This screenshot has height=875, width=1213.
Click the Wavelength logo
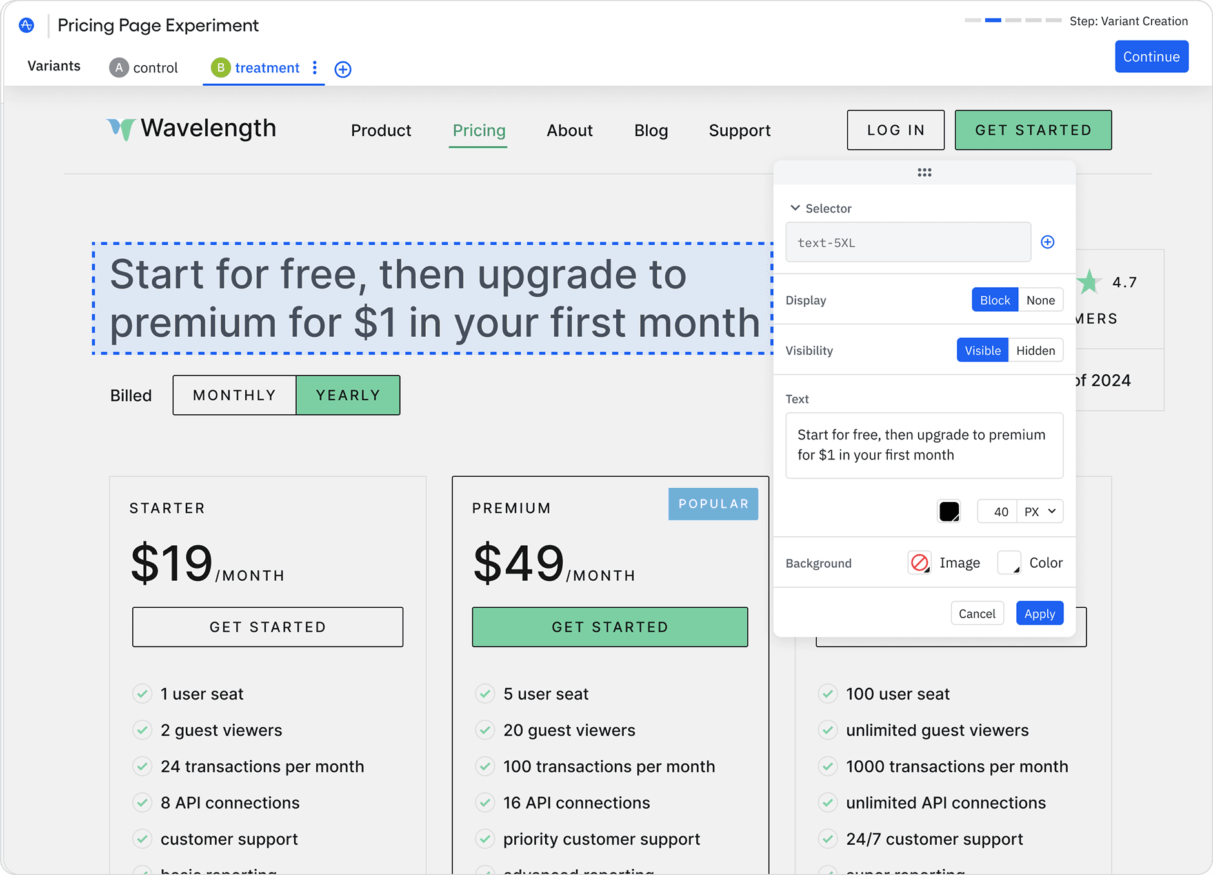pyautogui.click(x=190, y=128)
